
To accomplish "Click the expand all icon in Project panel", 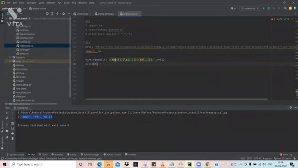I will point(52,14).
